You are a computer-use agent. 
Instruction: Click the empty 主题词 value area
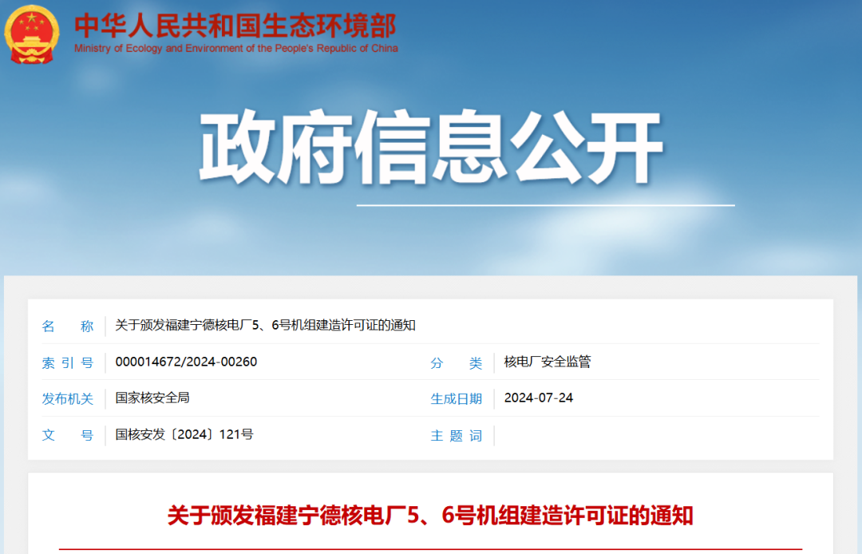point(654,435)
